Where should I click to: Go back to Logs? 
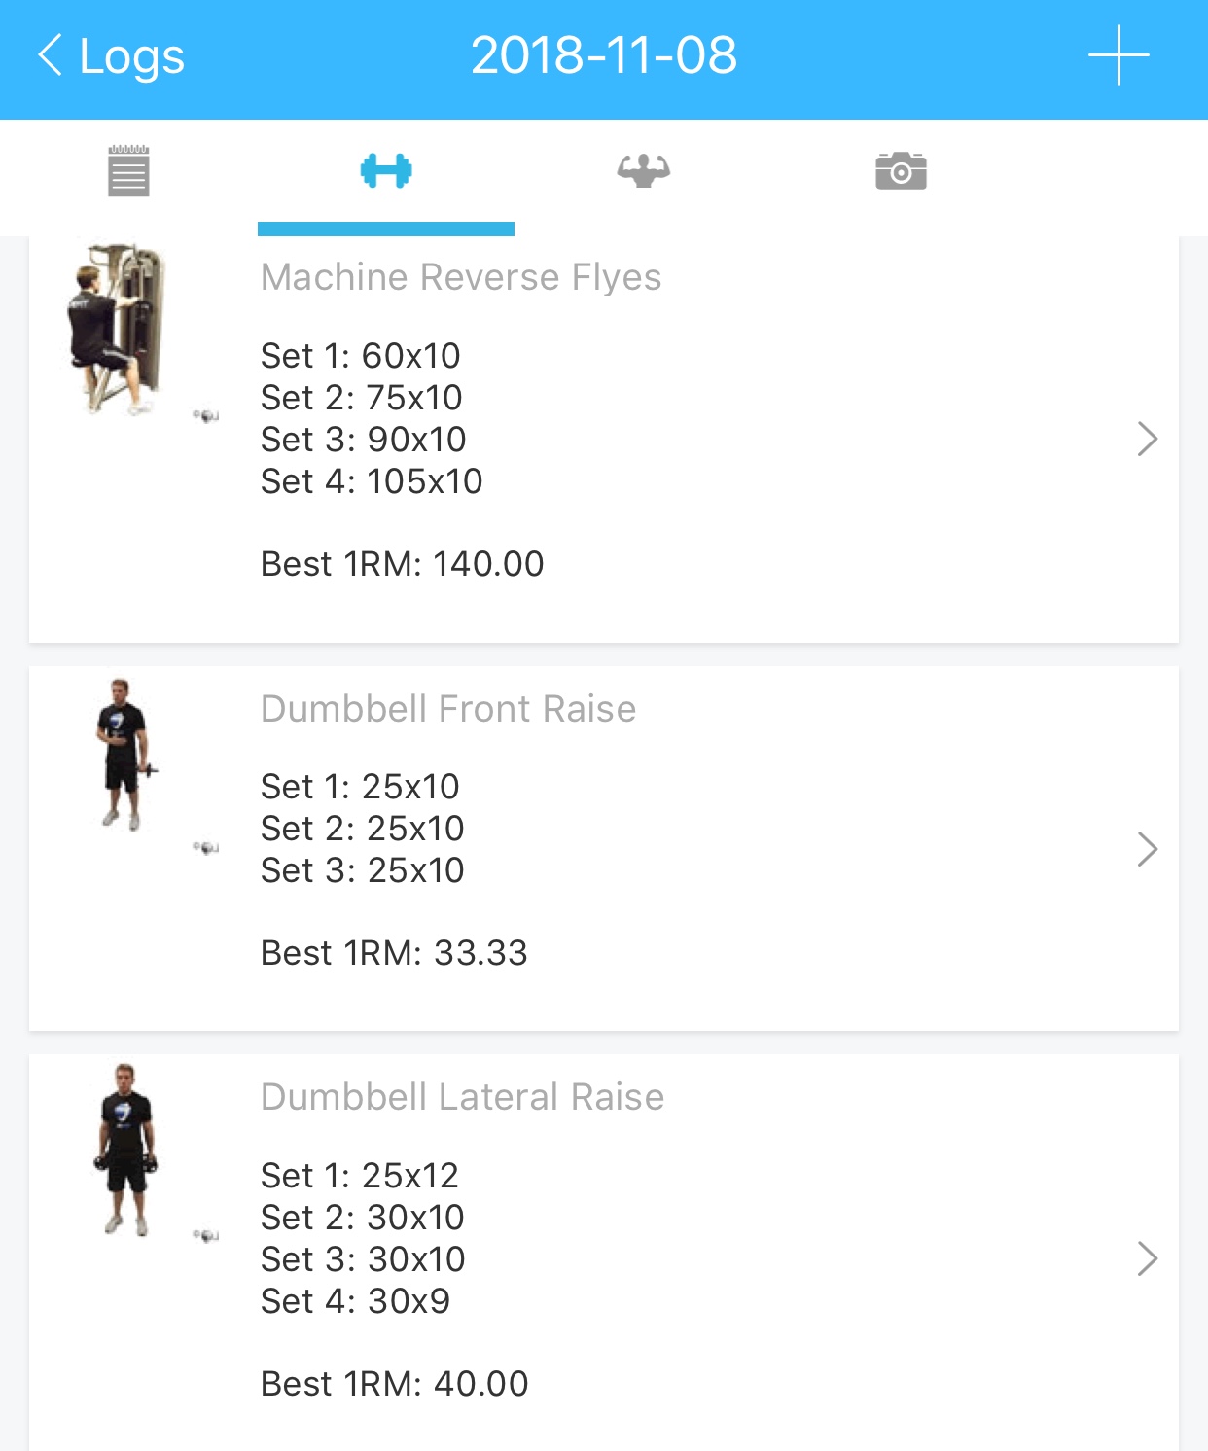(111, 55)
